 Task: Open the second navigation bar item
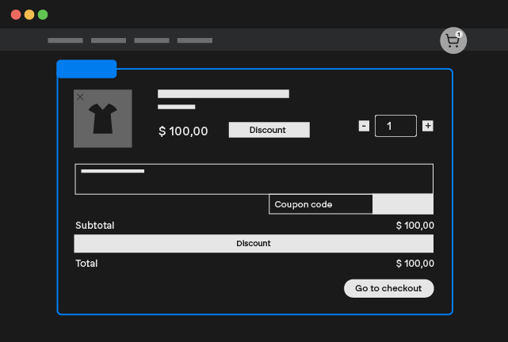(109, 40)
